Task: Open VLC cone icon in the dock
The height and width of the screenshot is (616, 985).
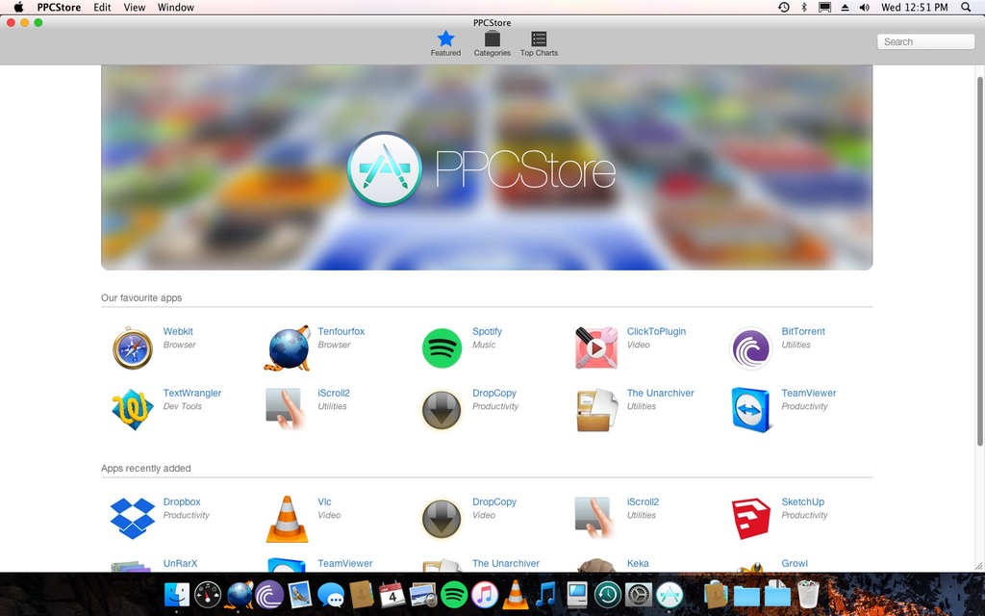Action: (516, 594)
